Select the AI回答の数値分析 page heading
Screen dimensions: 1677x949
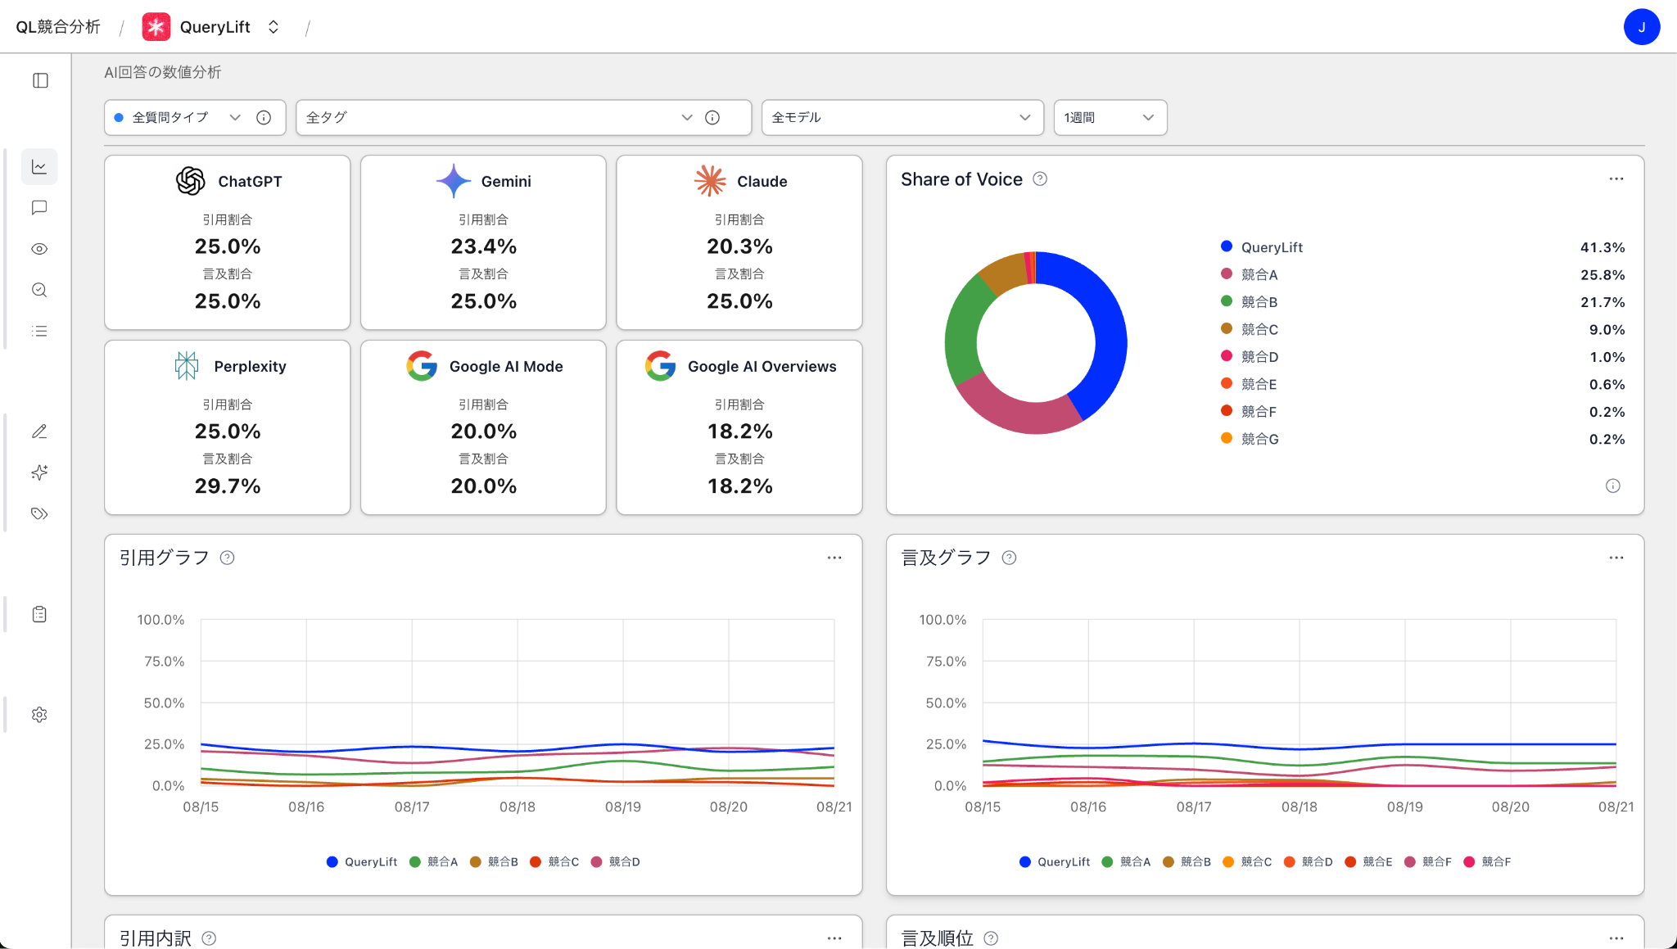pos(163,72)
